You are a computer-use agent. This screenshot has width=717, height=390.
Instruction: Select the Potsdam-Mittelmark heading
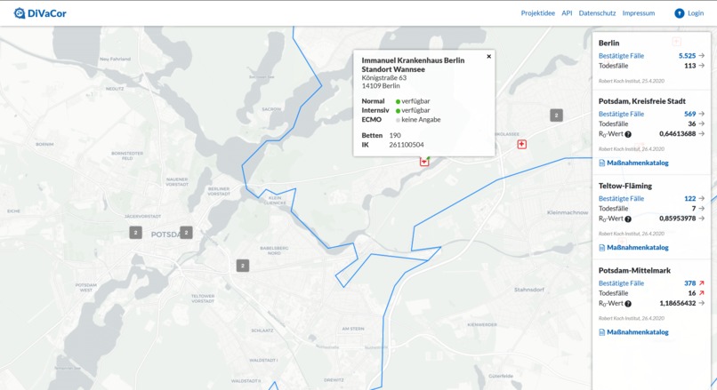pos(634,270)
